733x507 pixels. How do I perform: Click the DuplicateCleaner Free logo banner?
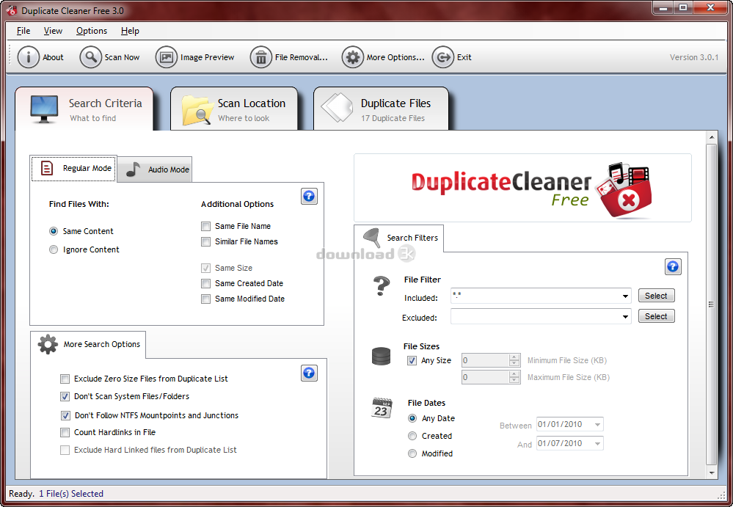pyautogui.click(x=522, y=188)
